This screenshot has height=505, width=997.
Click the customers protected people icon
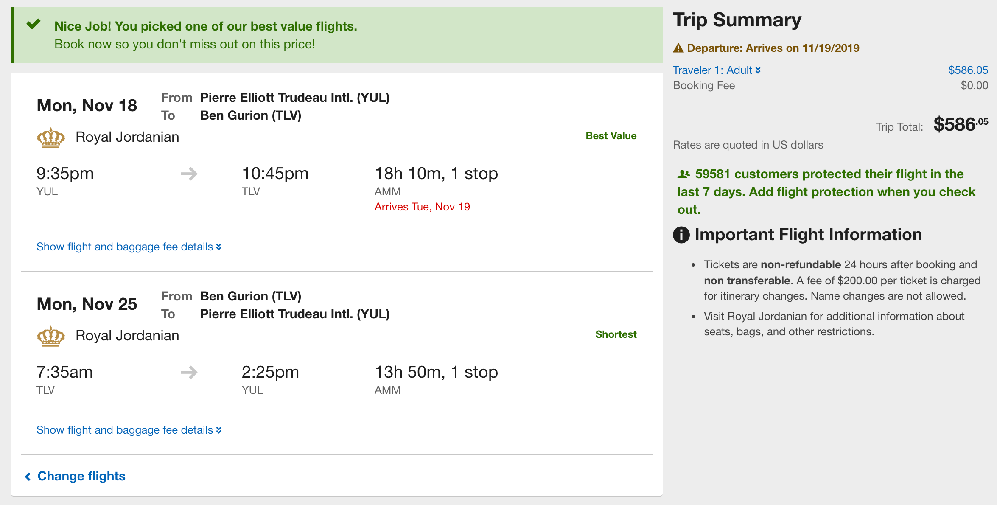pyautogui.click(x=683, y=174)
